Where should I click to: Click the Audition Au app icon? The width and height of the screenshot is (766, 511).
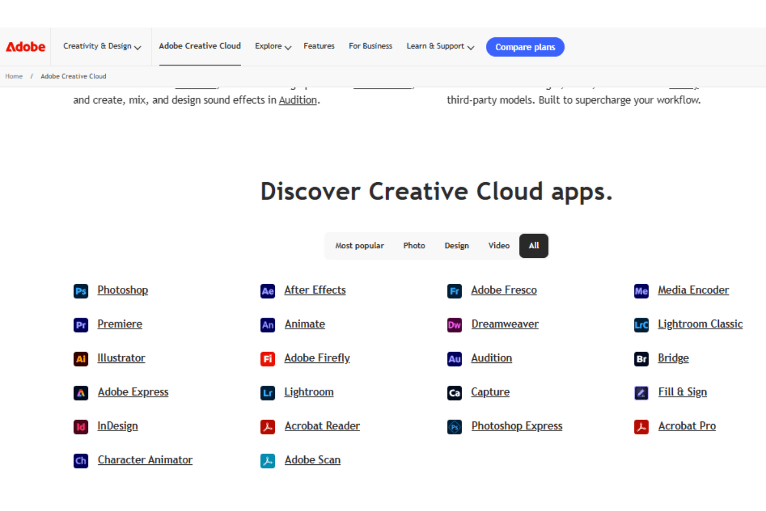click(x=454, y=359)
